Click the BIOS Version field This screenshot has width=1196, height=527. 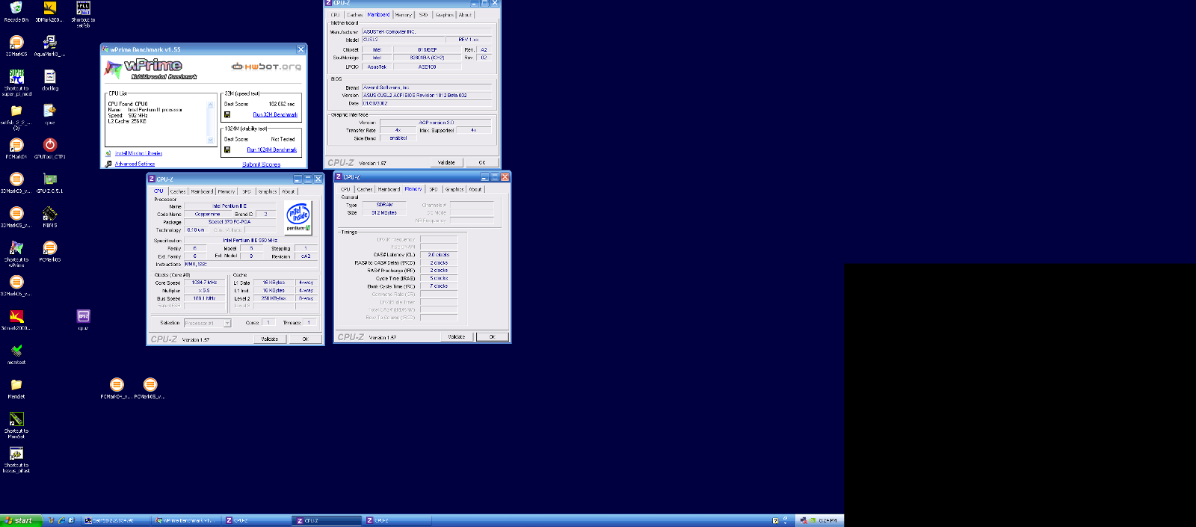(427, 95)
